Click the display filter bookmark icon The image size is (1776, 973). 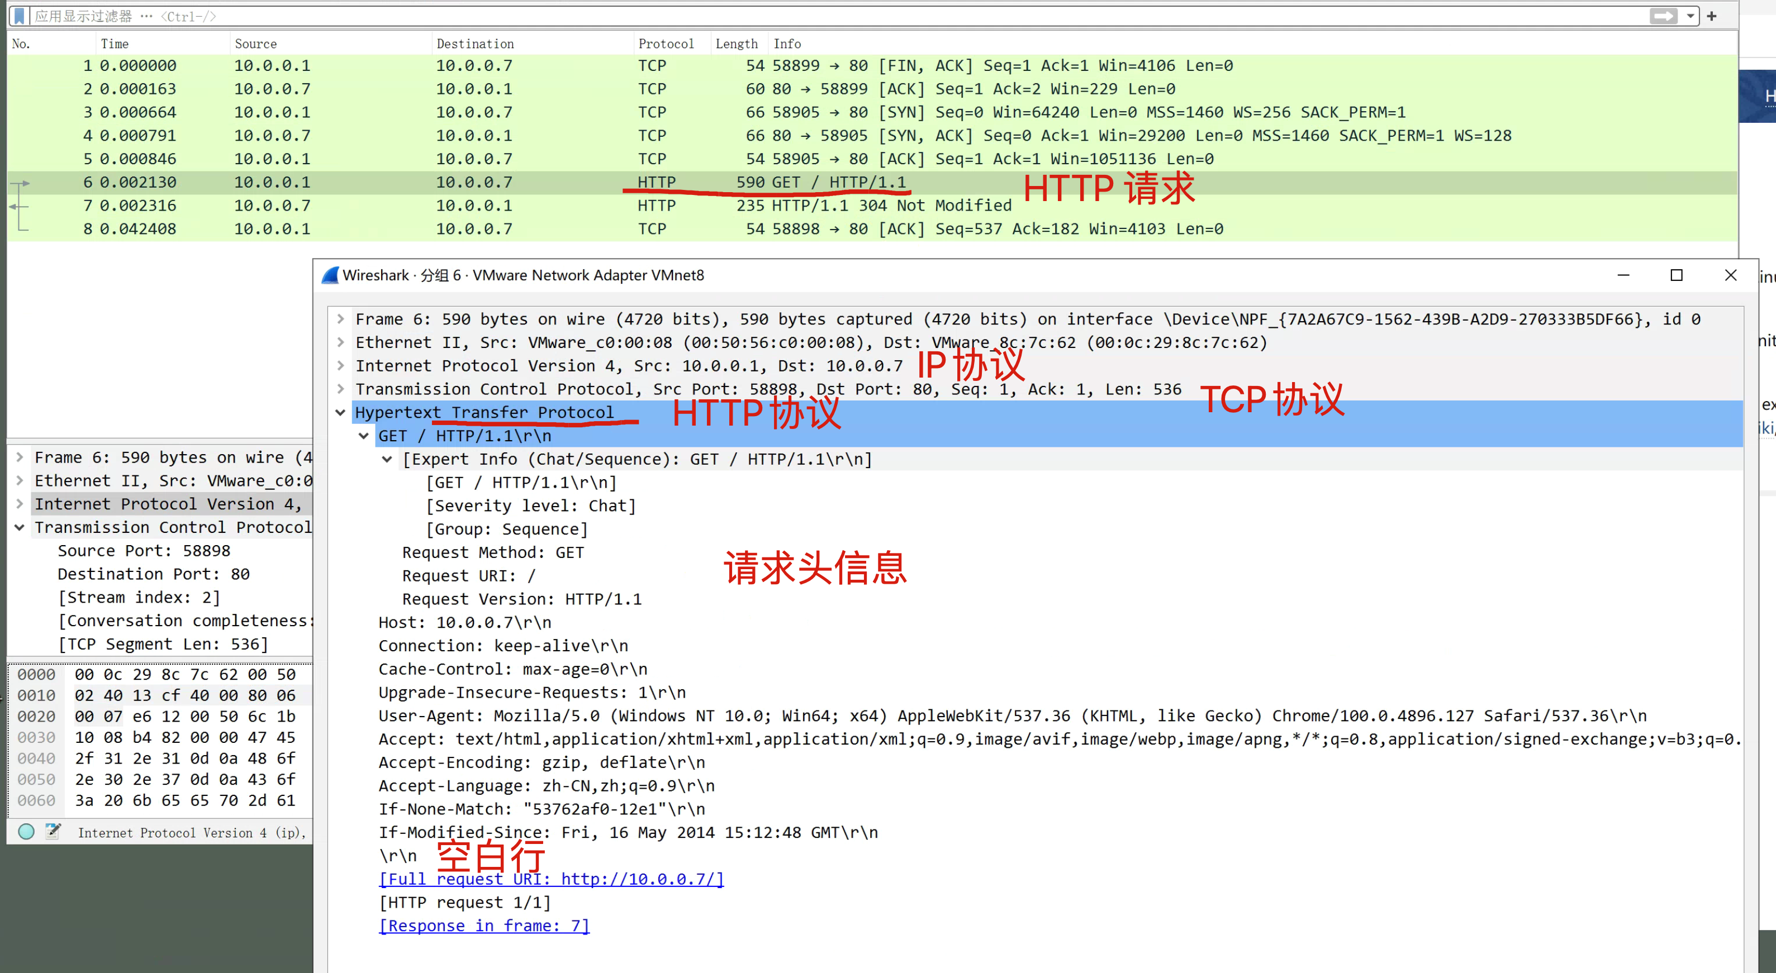(20, 15)
